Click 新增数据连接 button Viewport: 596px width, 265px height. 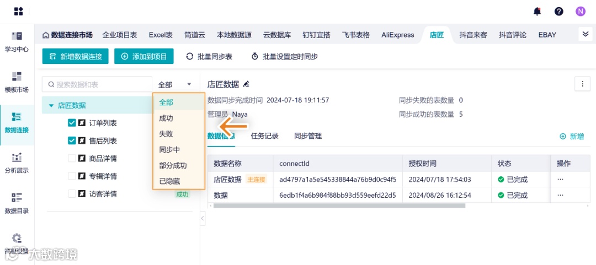75,57
